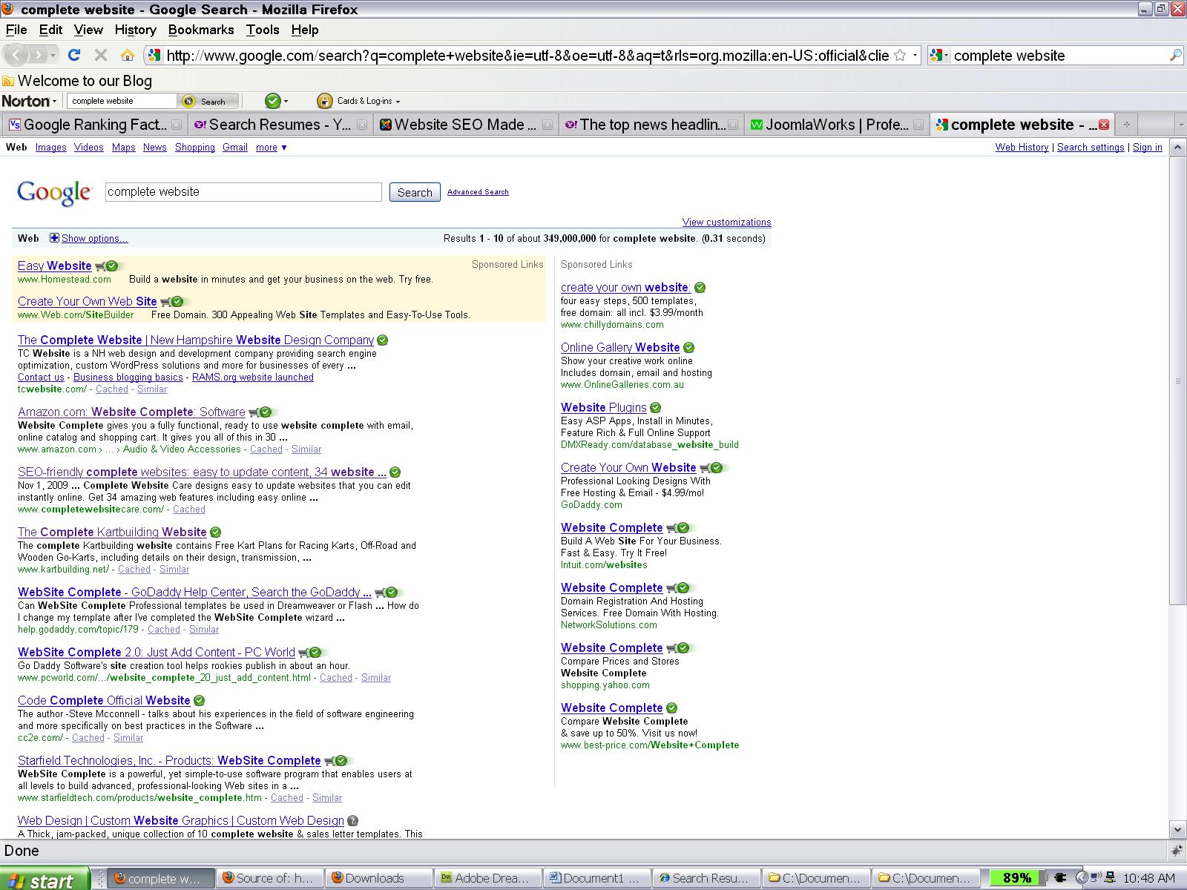Open Advanced Search link
Viewport: 1187px width, 890px height.
478,192
